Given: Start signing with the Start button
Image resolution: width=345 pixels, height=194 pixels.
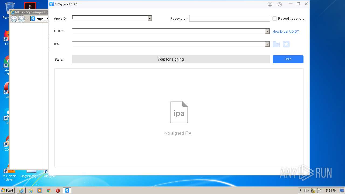Looking at the screenshot, I should (288, 59).
